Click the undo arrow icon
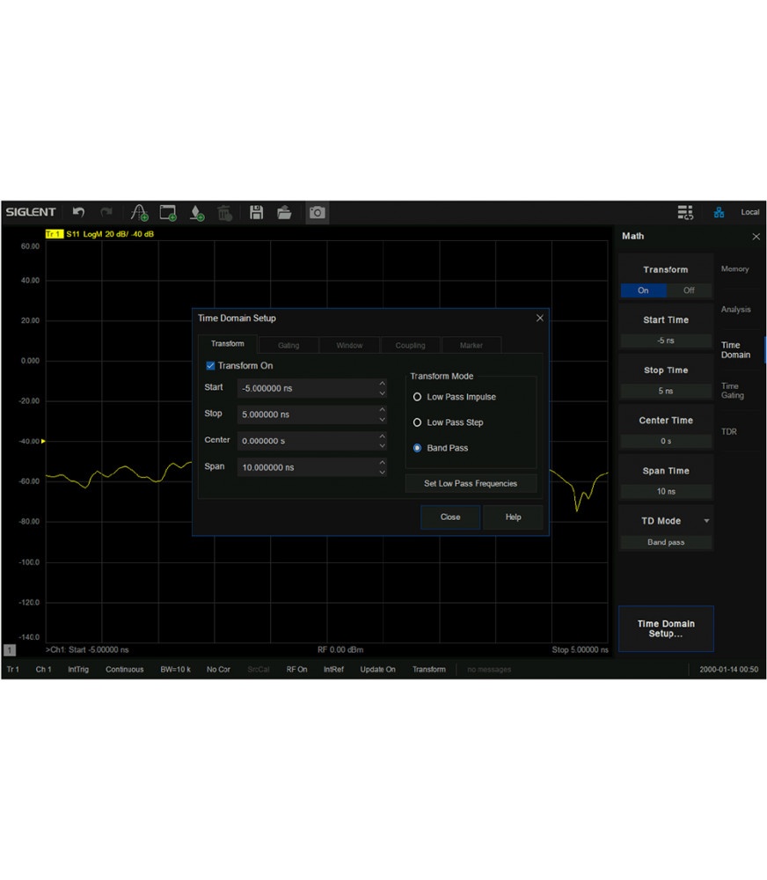Image resolution: width=767 pixels, height=880 pixels. [x=78, y=212]
